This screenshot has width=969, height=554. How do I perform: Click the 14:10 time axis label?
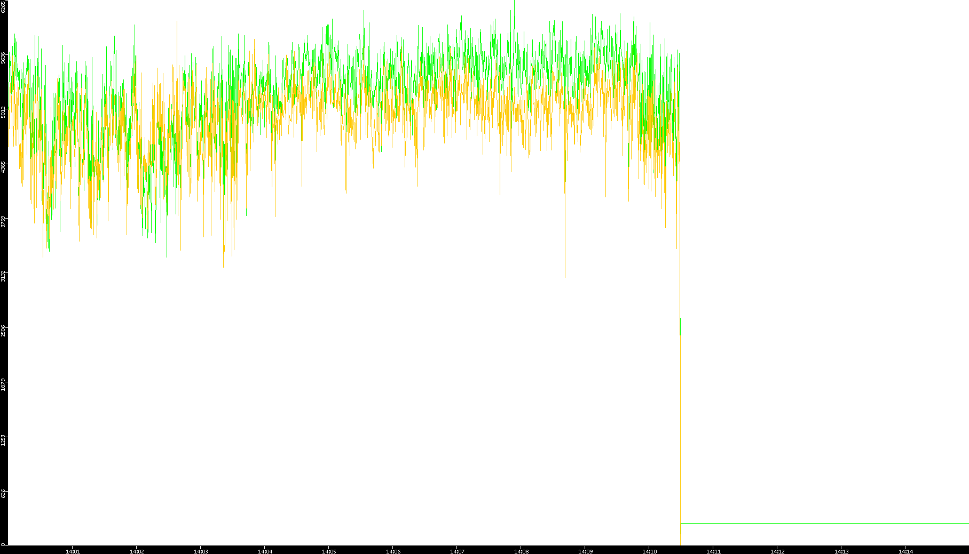pyautogui.click(x=649, y=551)
